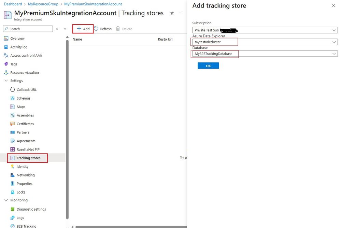
Task: Follow the Dashboard breadcrumb link
Action: coord(13,4)
